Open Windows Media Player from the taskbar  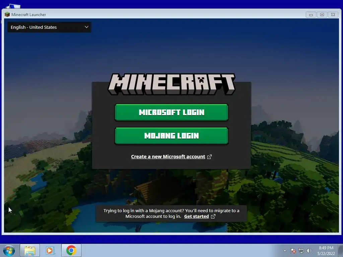(x=50, y=250)
